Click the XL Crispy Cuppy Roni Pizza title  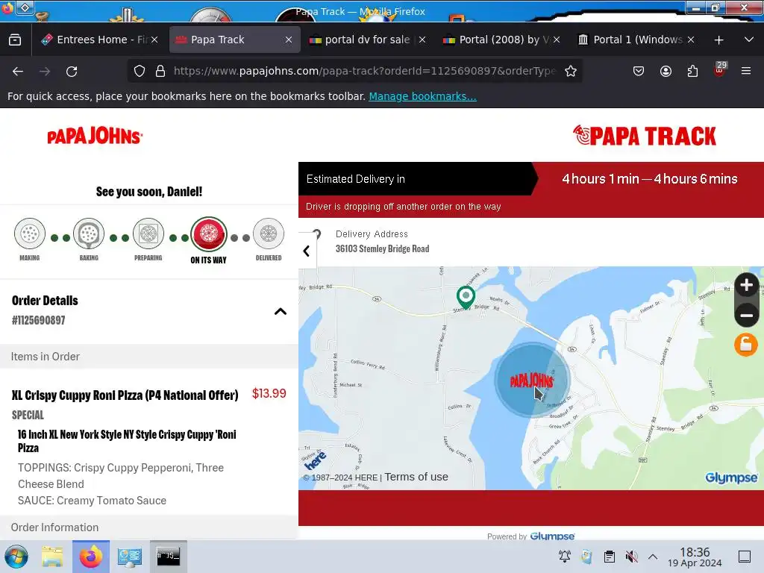tap(125, 395)
